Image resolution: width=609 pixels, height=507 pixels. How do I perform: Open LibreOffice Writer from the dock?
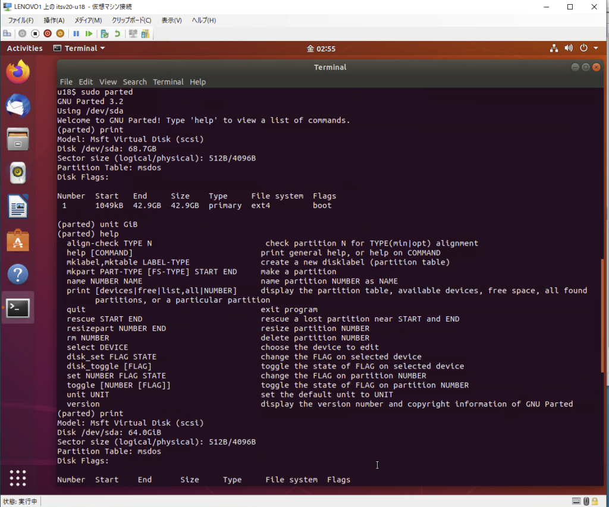point(18,207)
